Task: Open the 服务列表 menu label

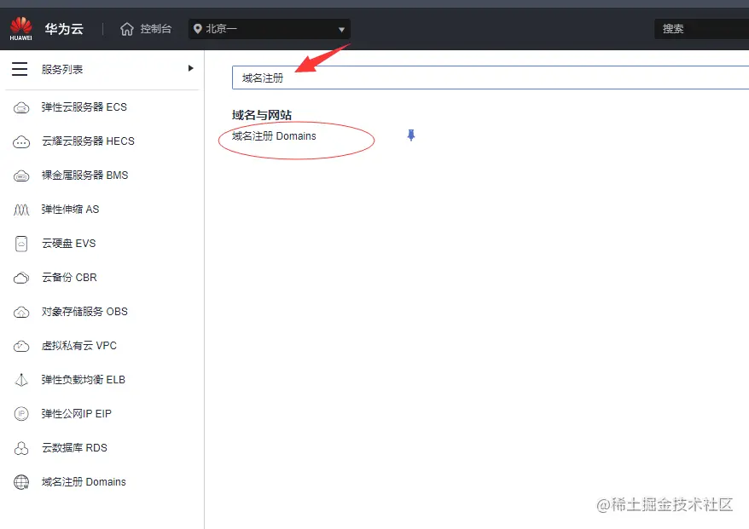Action: (x=62, y=70)
